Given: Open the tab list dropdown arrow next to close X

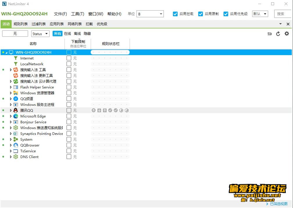Looking at the screenshot, I should point(280,24).
